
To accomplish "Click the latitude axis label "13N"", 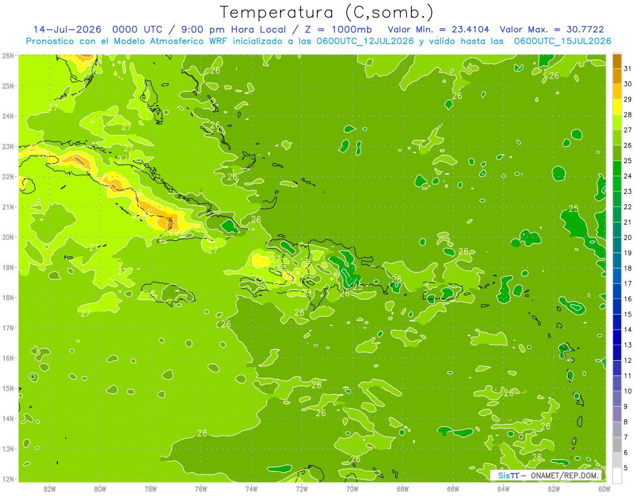I will (x=8, y=448).
